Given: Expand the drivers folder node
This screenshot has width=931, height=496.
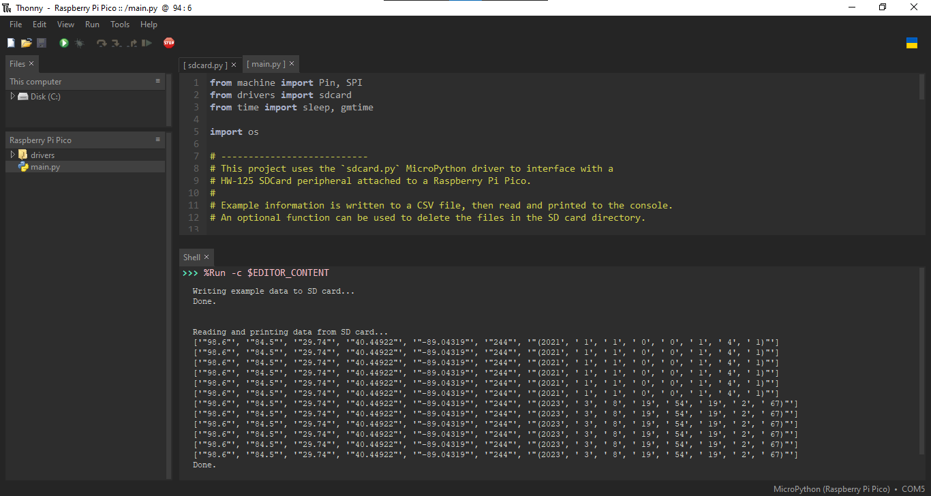Looking at the screenshot, I should click(12, 155).
